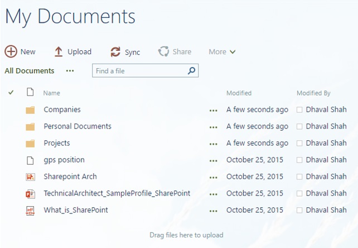
Task: Toggle presence checkbox beside Dhaval Shah for Companies
Action: click(x=299, y=110)
